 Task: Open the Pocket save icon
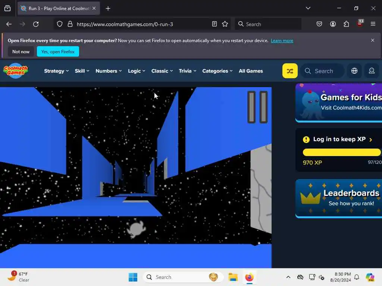[319, 24]
